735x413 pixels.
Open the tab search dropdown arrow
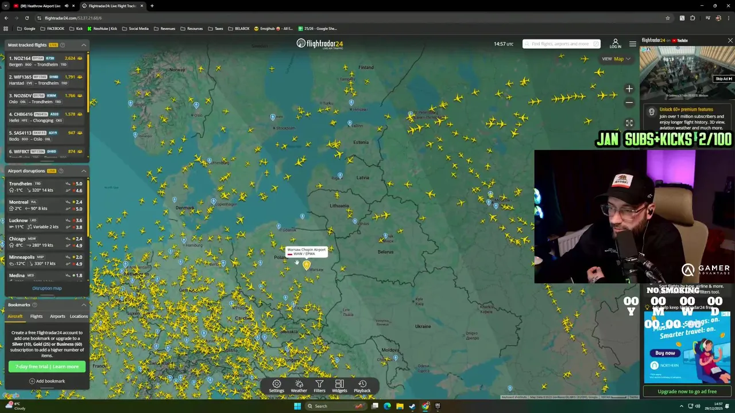(x=5, y=6)
